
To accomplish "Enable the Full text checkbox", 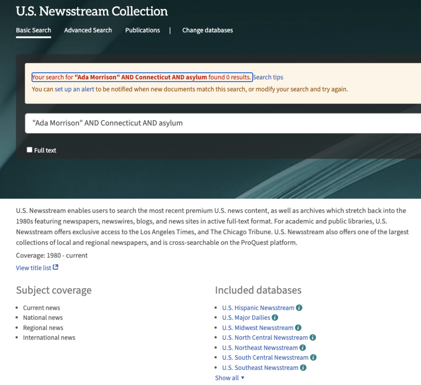I will pyautogui.click(x=29, y=150).
